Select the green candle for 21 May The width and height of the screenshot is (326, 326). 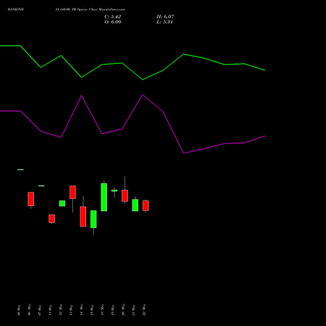[x=135, y=205]
